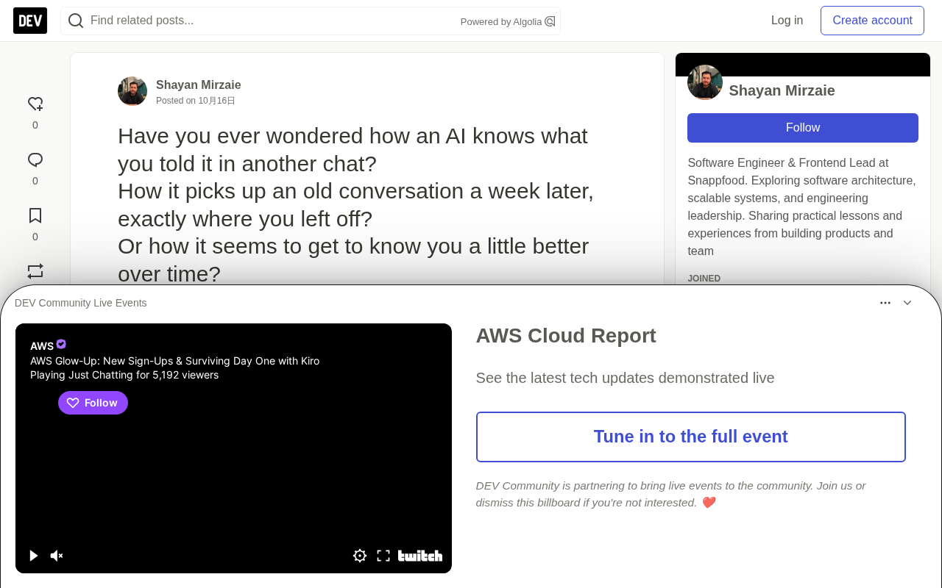Click Create account button
Viewport: 942px width, 588px height.
(872, 21)
